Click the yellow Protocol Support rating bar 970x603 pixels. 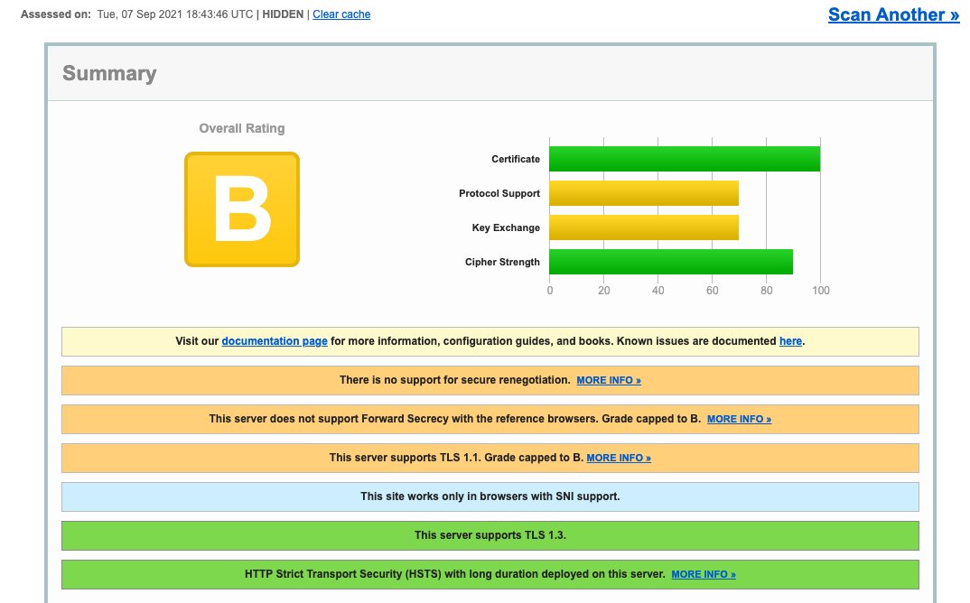641,192
